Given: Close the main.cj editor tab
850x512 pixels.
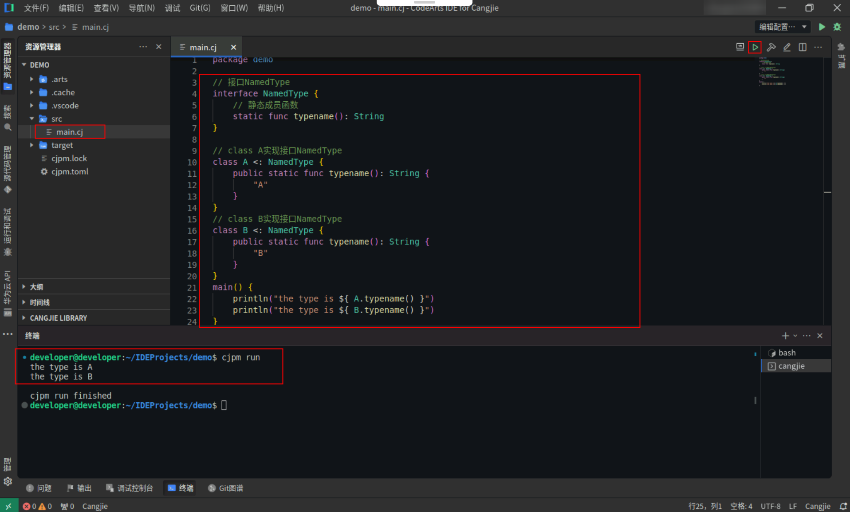Looking at the screenshot, I should tap(233, 47).
